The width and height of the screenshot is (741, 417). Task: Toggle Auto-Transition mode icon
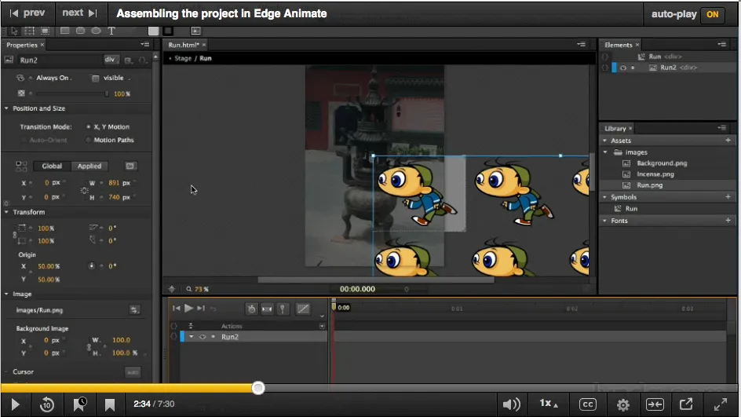267,309
